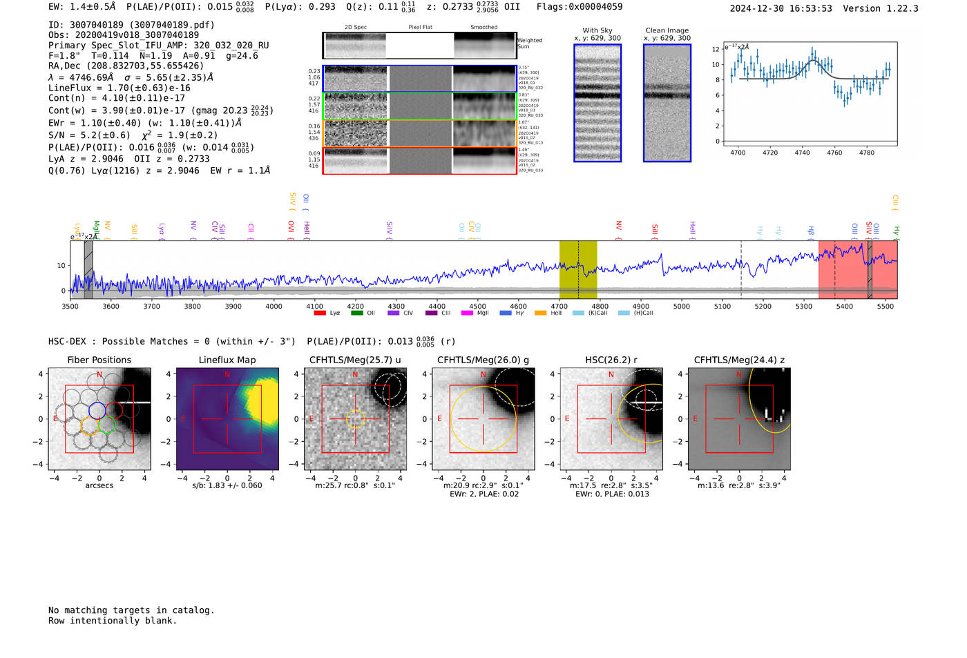
Task: Open the Lineflux Map panel
Action: [227, 419]
